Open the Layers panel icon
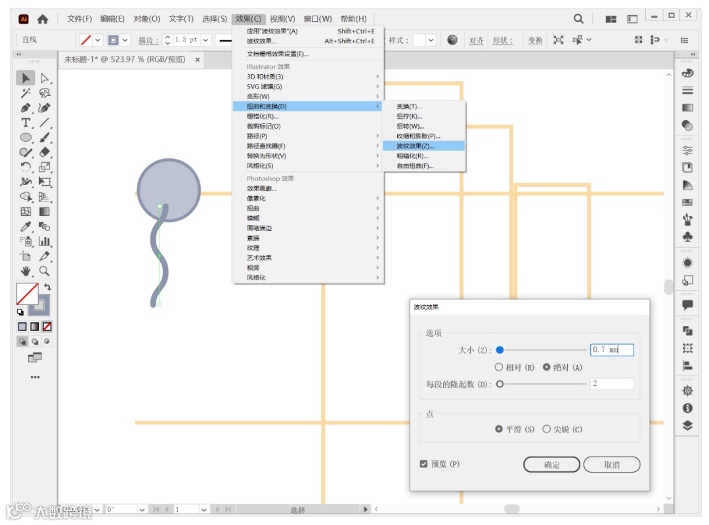This screenshot has height=525, width=709. [688, 425]
